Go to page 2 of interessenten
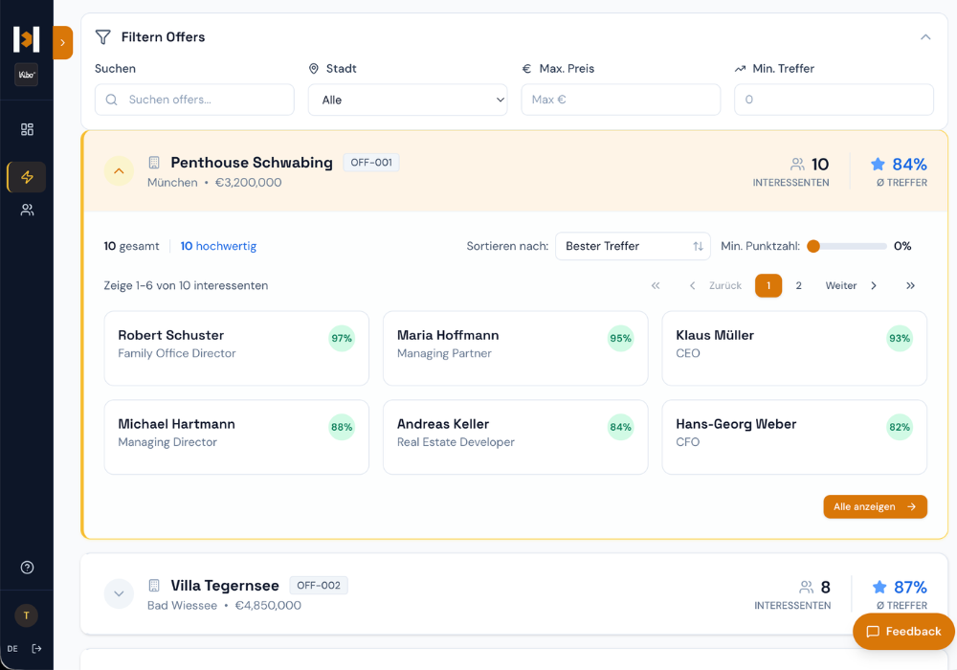The image size is (957, 670). [x=798, y=285]
